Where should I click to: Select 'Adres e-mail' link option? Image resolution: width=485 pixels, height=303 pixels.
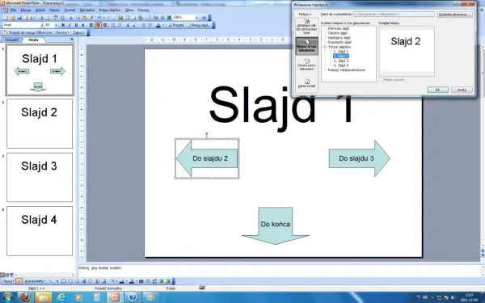click(x=307, y=83)
